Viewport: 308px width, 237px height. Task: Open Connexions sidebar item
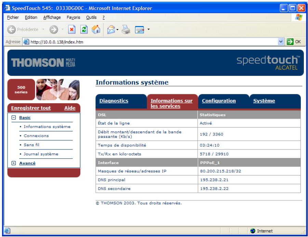[x=36, y=136]
